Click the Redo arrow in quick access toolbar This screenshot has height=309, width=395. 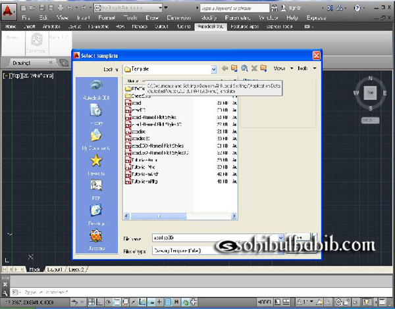(83, 9)
